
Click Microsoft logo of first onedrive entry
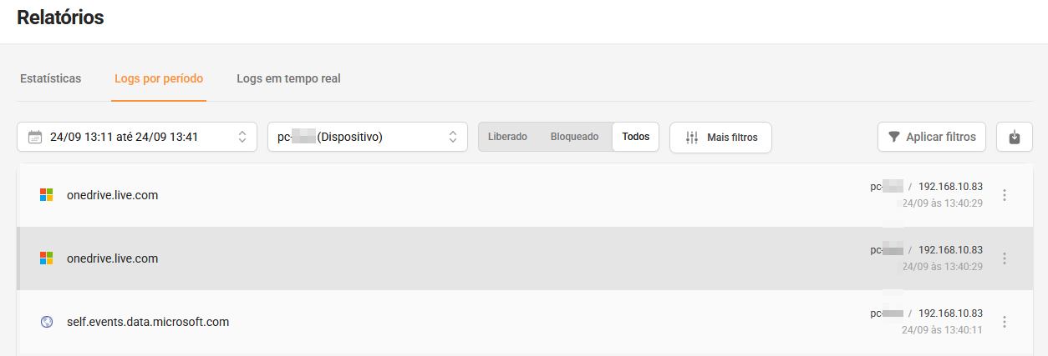pos(47,195)
